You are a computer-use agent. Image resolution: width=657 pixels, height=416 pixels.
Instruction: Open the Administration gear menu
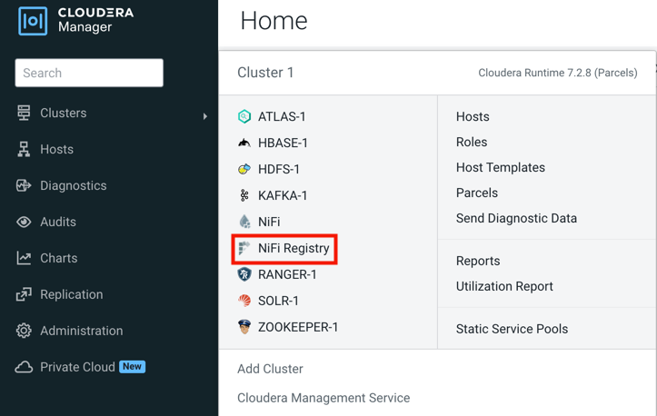(81, 331)
